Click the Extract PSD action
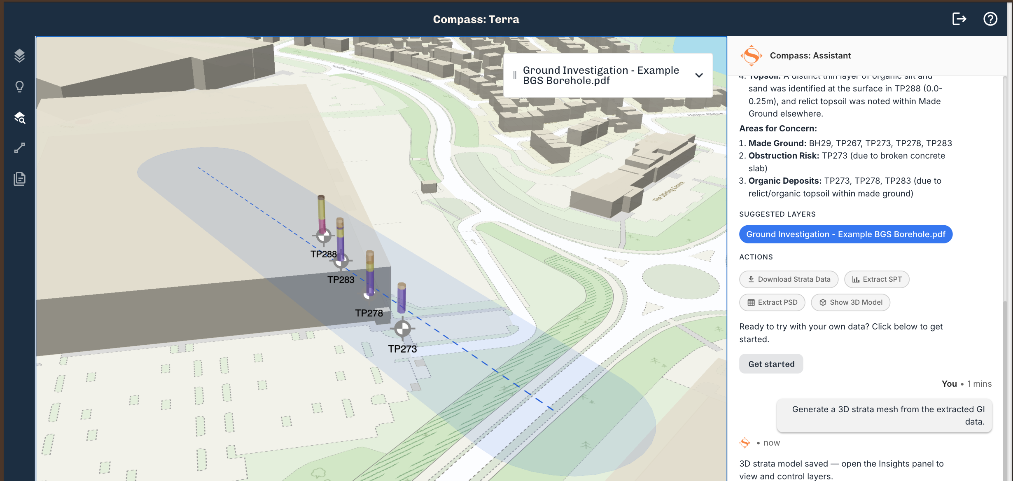Viewport: 1013px width, 481px height. pyautogui.click(x=772, y=302)
